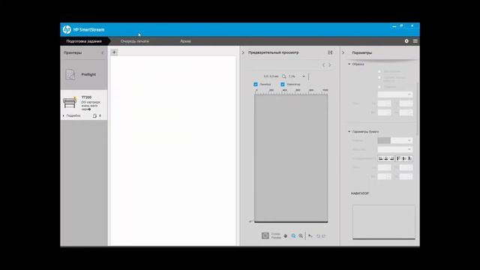Viewport: 480px width, 270px height.
Task: Click the first paper margin stepper field
Action: [385, 167]
